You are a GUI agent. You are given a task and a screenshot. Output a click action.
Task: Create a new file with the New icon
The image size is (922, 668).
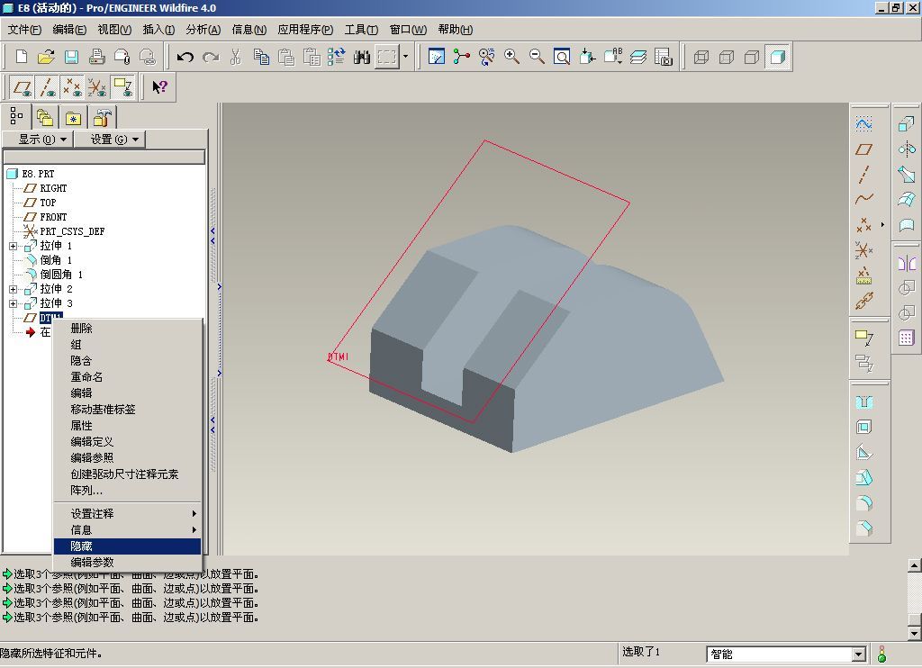click(x=22, y=57)
